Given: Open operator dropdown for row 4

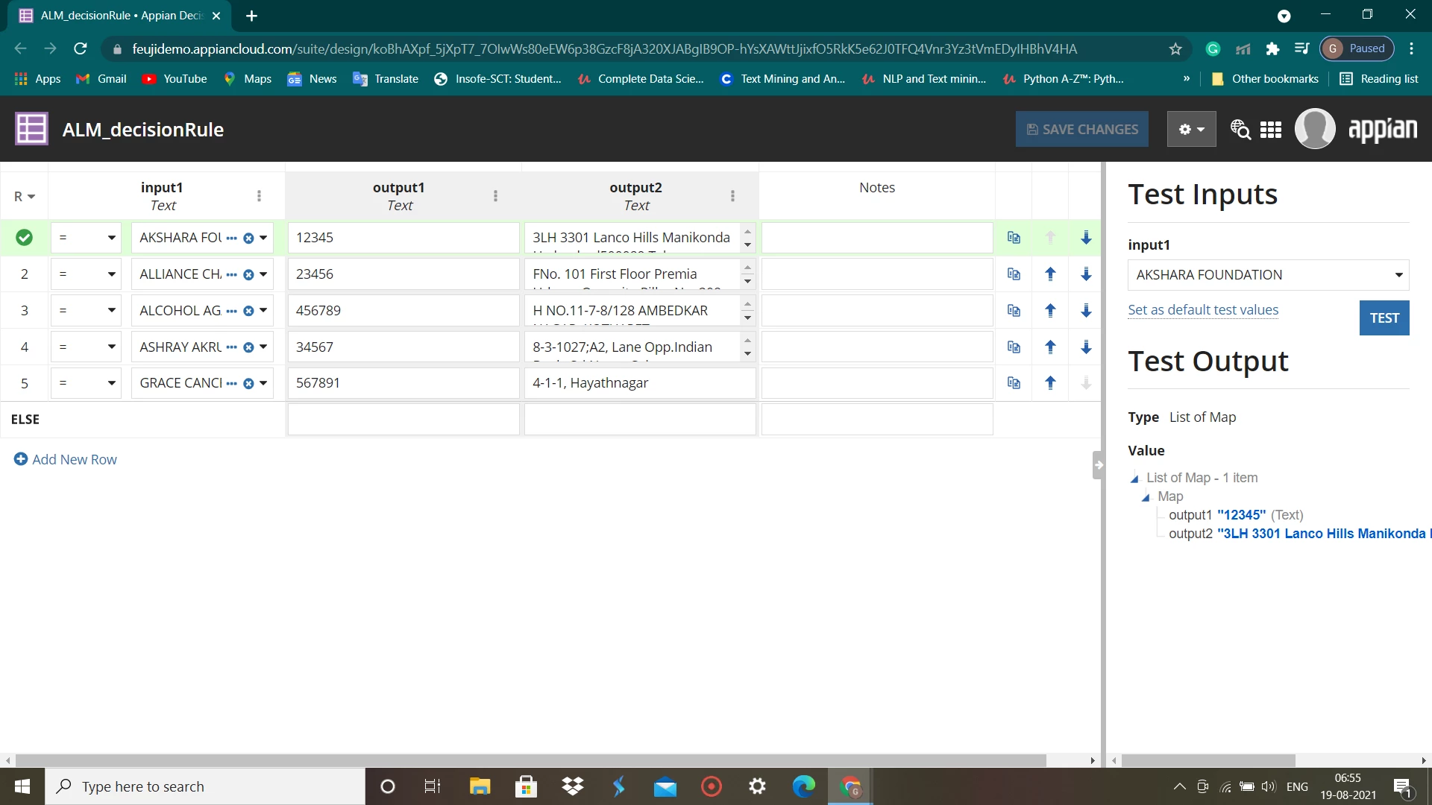Looking at the screenshot, I should tap(87, 347).
